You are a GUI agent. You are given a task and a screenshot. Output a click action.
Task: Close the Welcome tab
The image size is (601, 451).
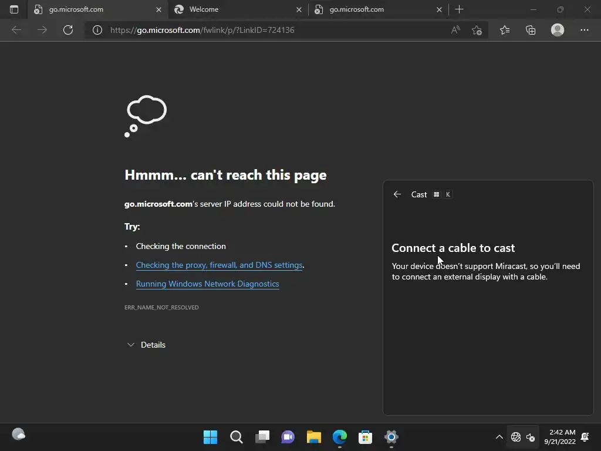(x=299, y=9)
